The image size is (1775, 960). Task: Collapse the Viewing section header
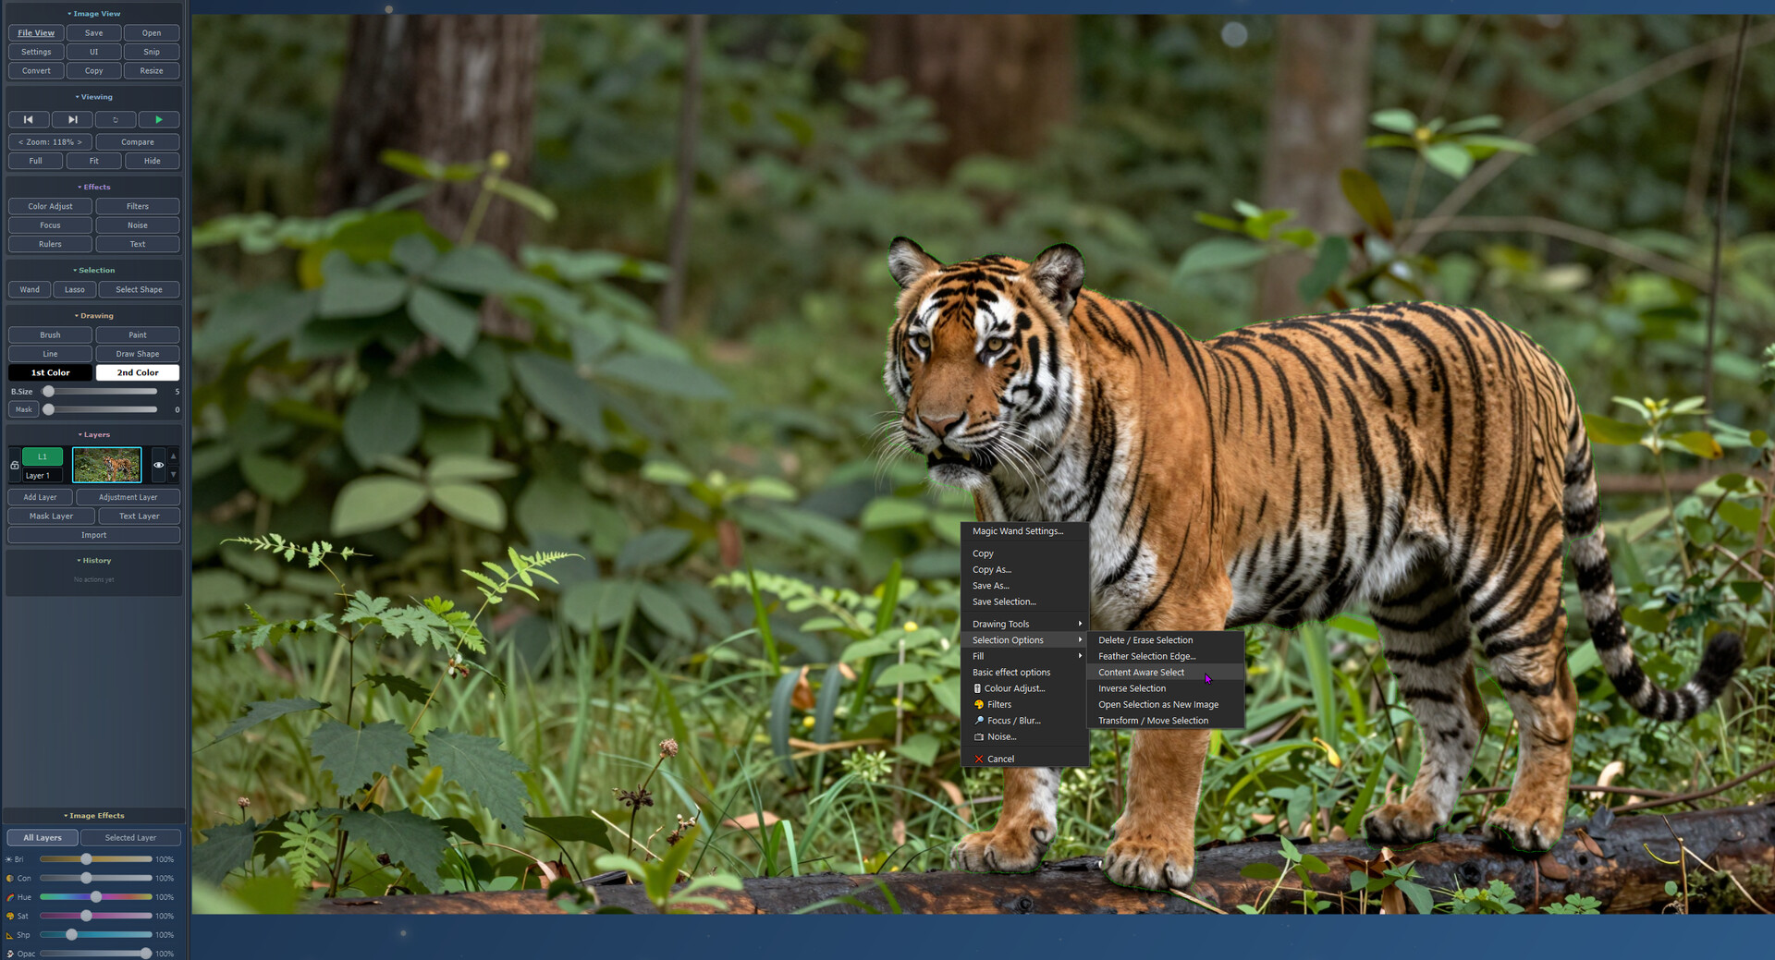click(x=93, y=97)
